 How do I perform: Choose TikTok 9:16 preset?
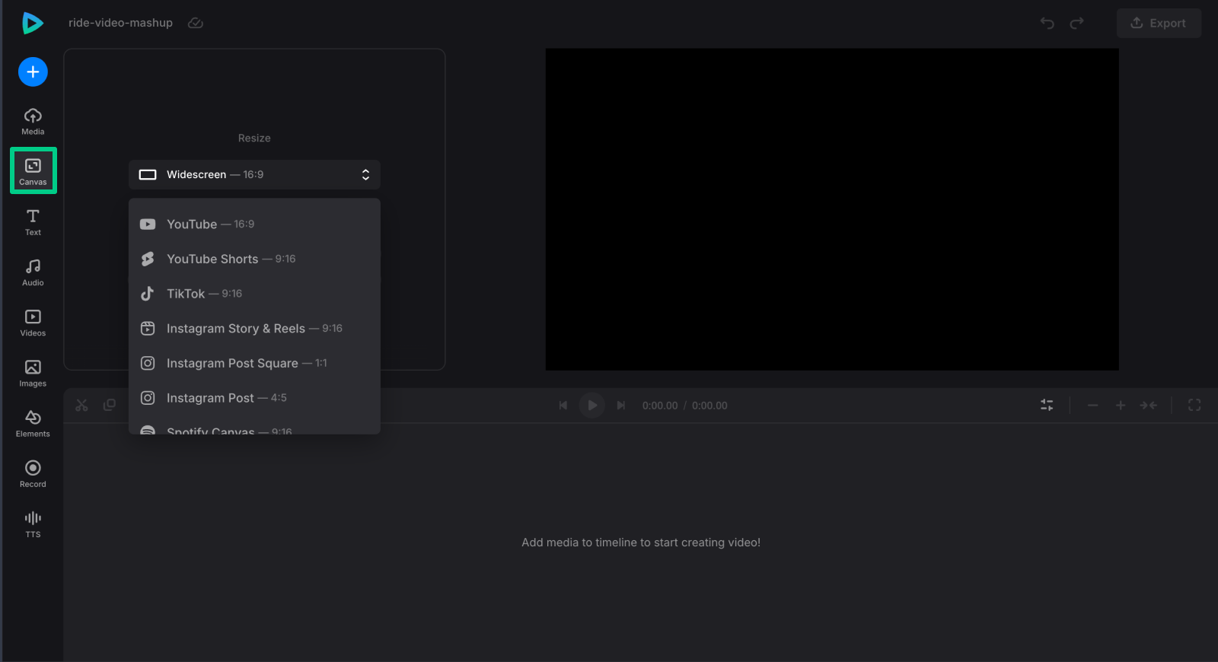[x=254, y=294]
